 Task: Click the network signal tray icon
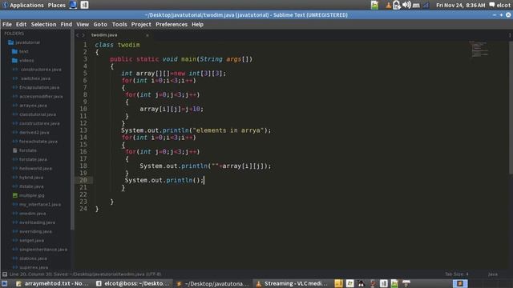(426, 6)
